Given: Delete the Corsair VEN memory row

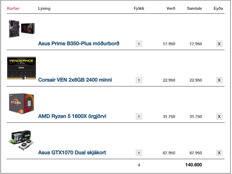Looking at the screenshot, I should pyautogui.click(x=219, y=80).
